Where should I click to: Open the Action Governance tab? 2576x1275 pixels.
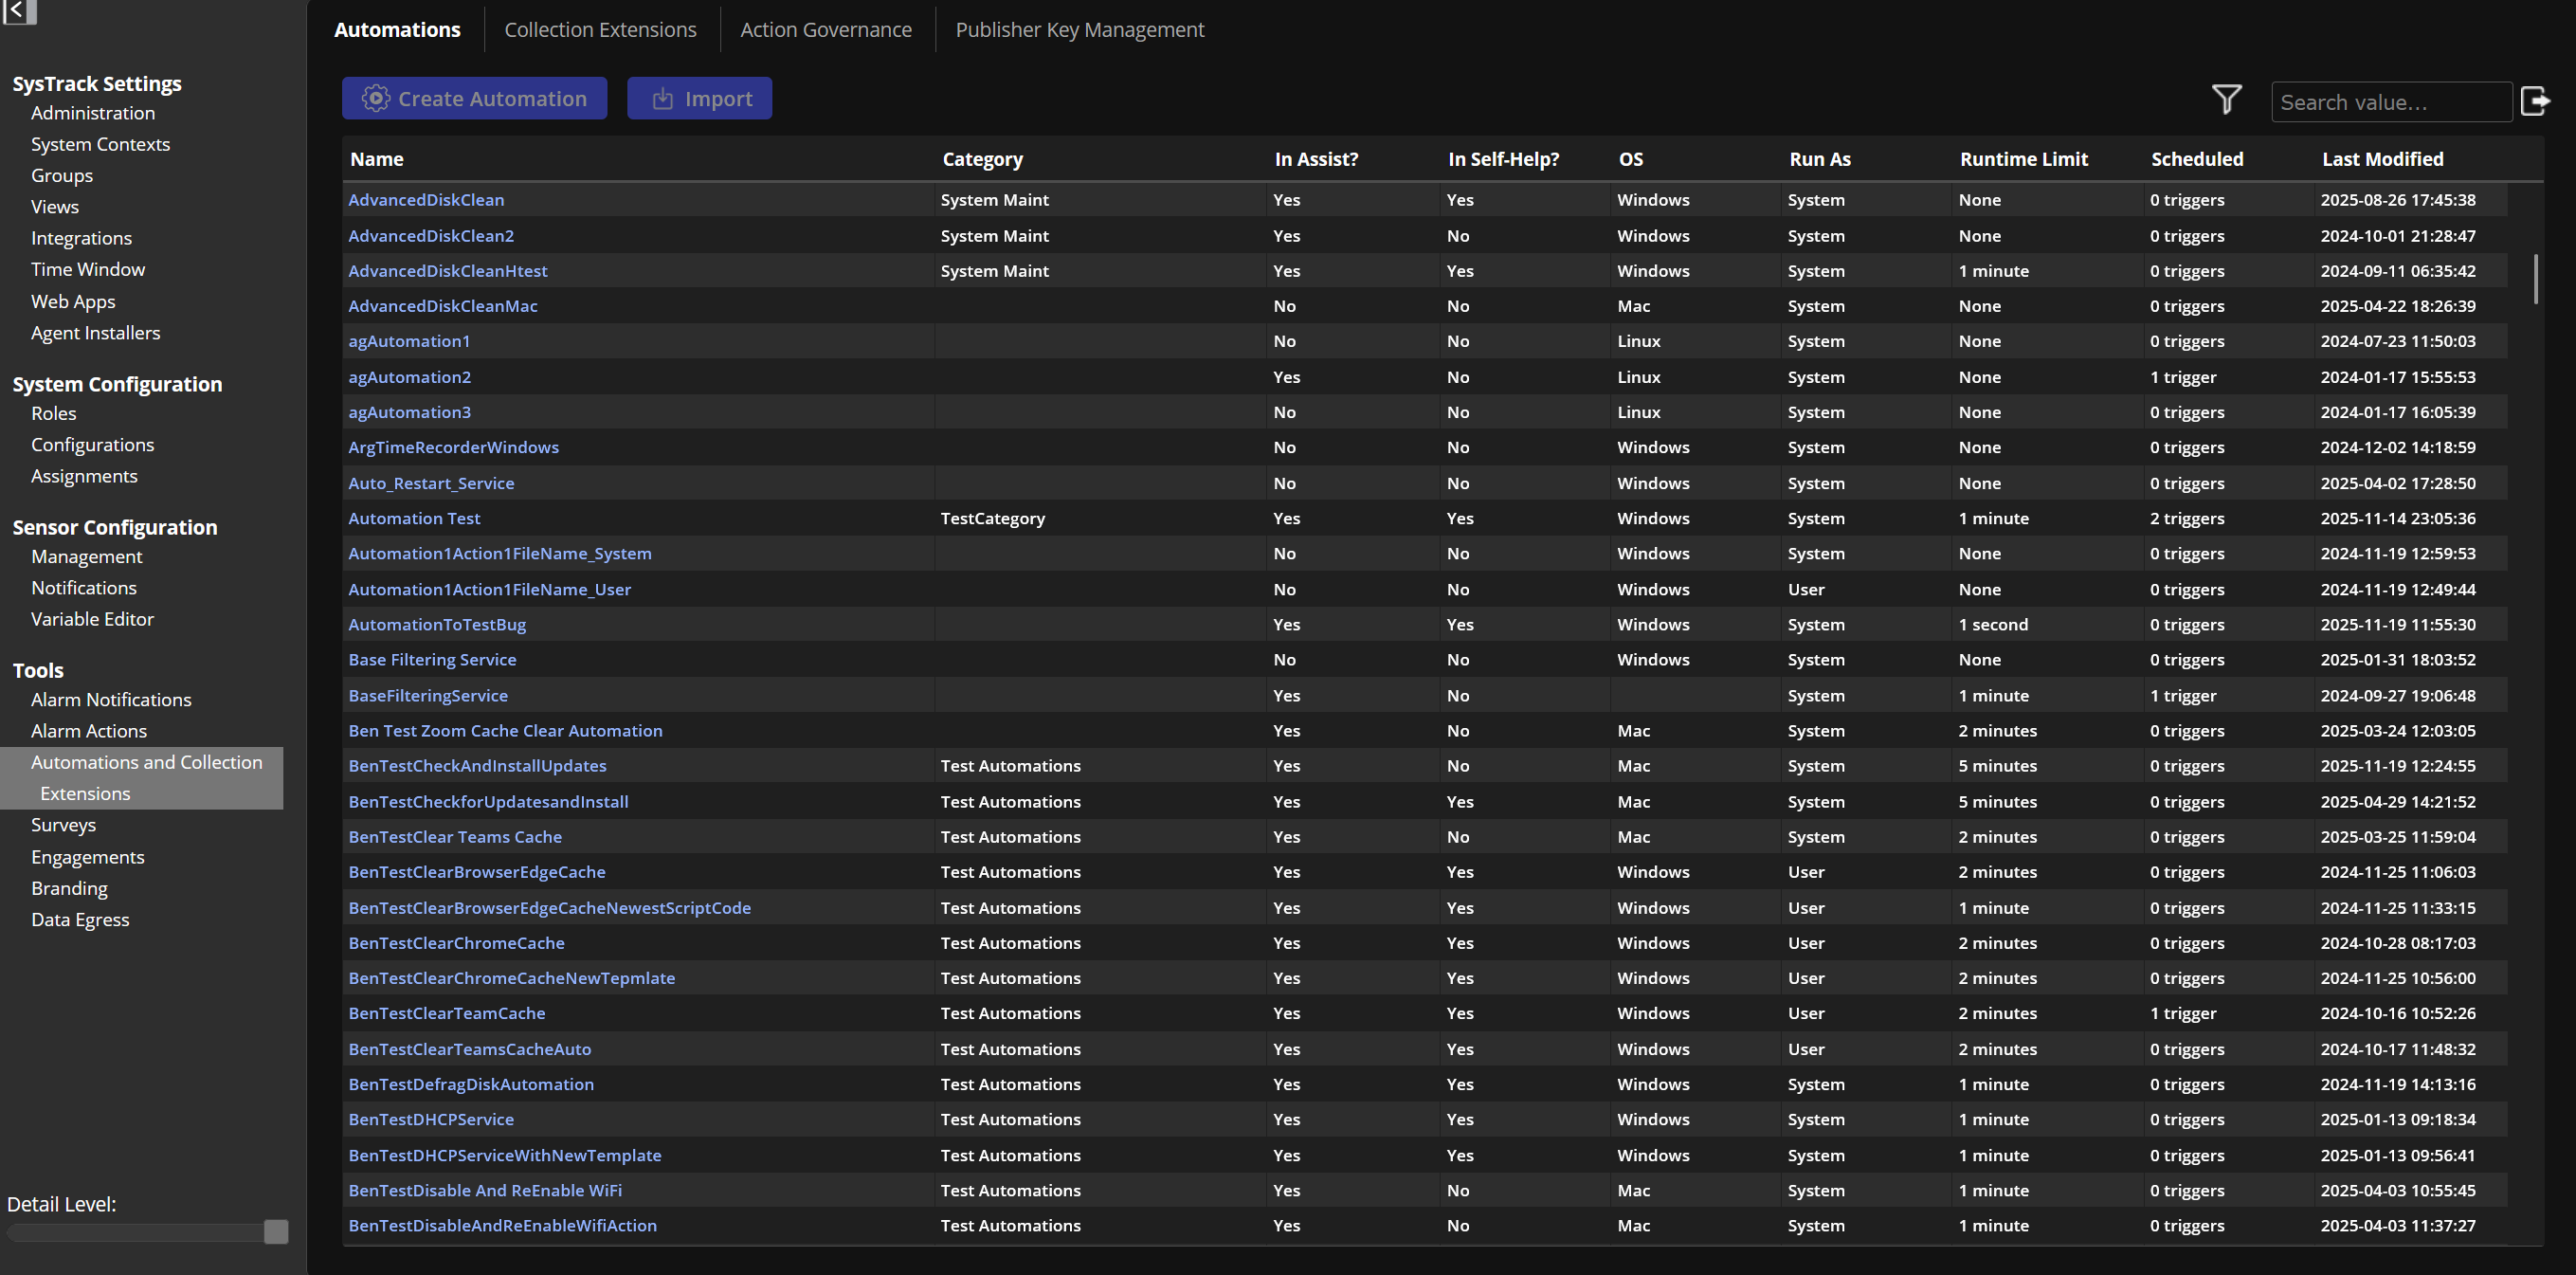point(825,30)
